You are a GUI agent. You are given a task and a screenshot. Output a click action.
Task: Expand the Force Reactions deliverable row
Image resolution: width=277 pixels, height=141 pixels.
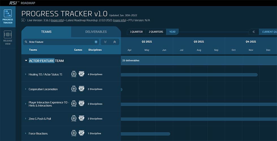tap(26, 133)
